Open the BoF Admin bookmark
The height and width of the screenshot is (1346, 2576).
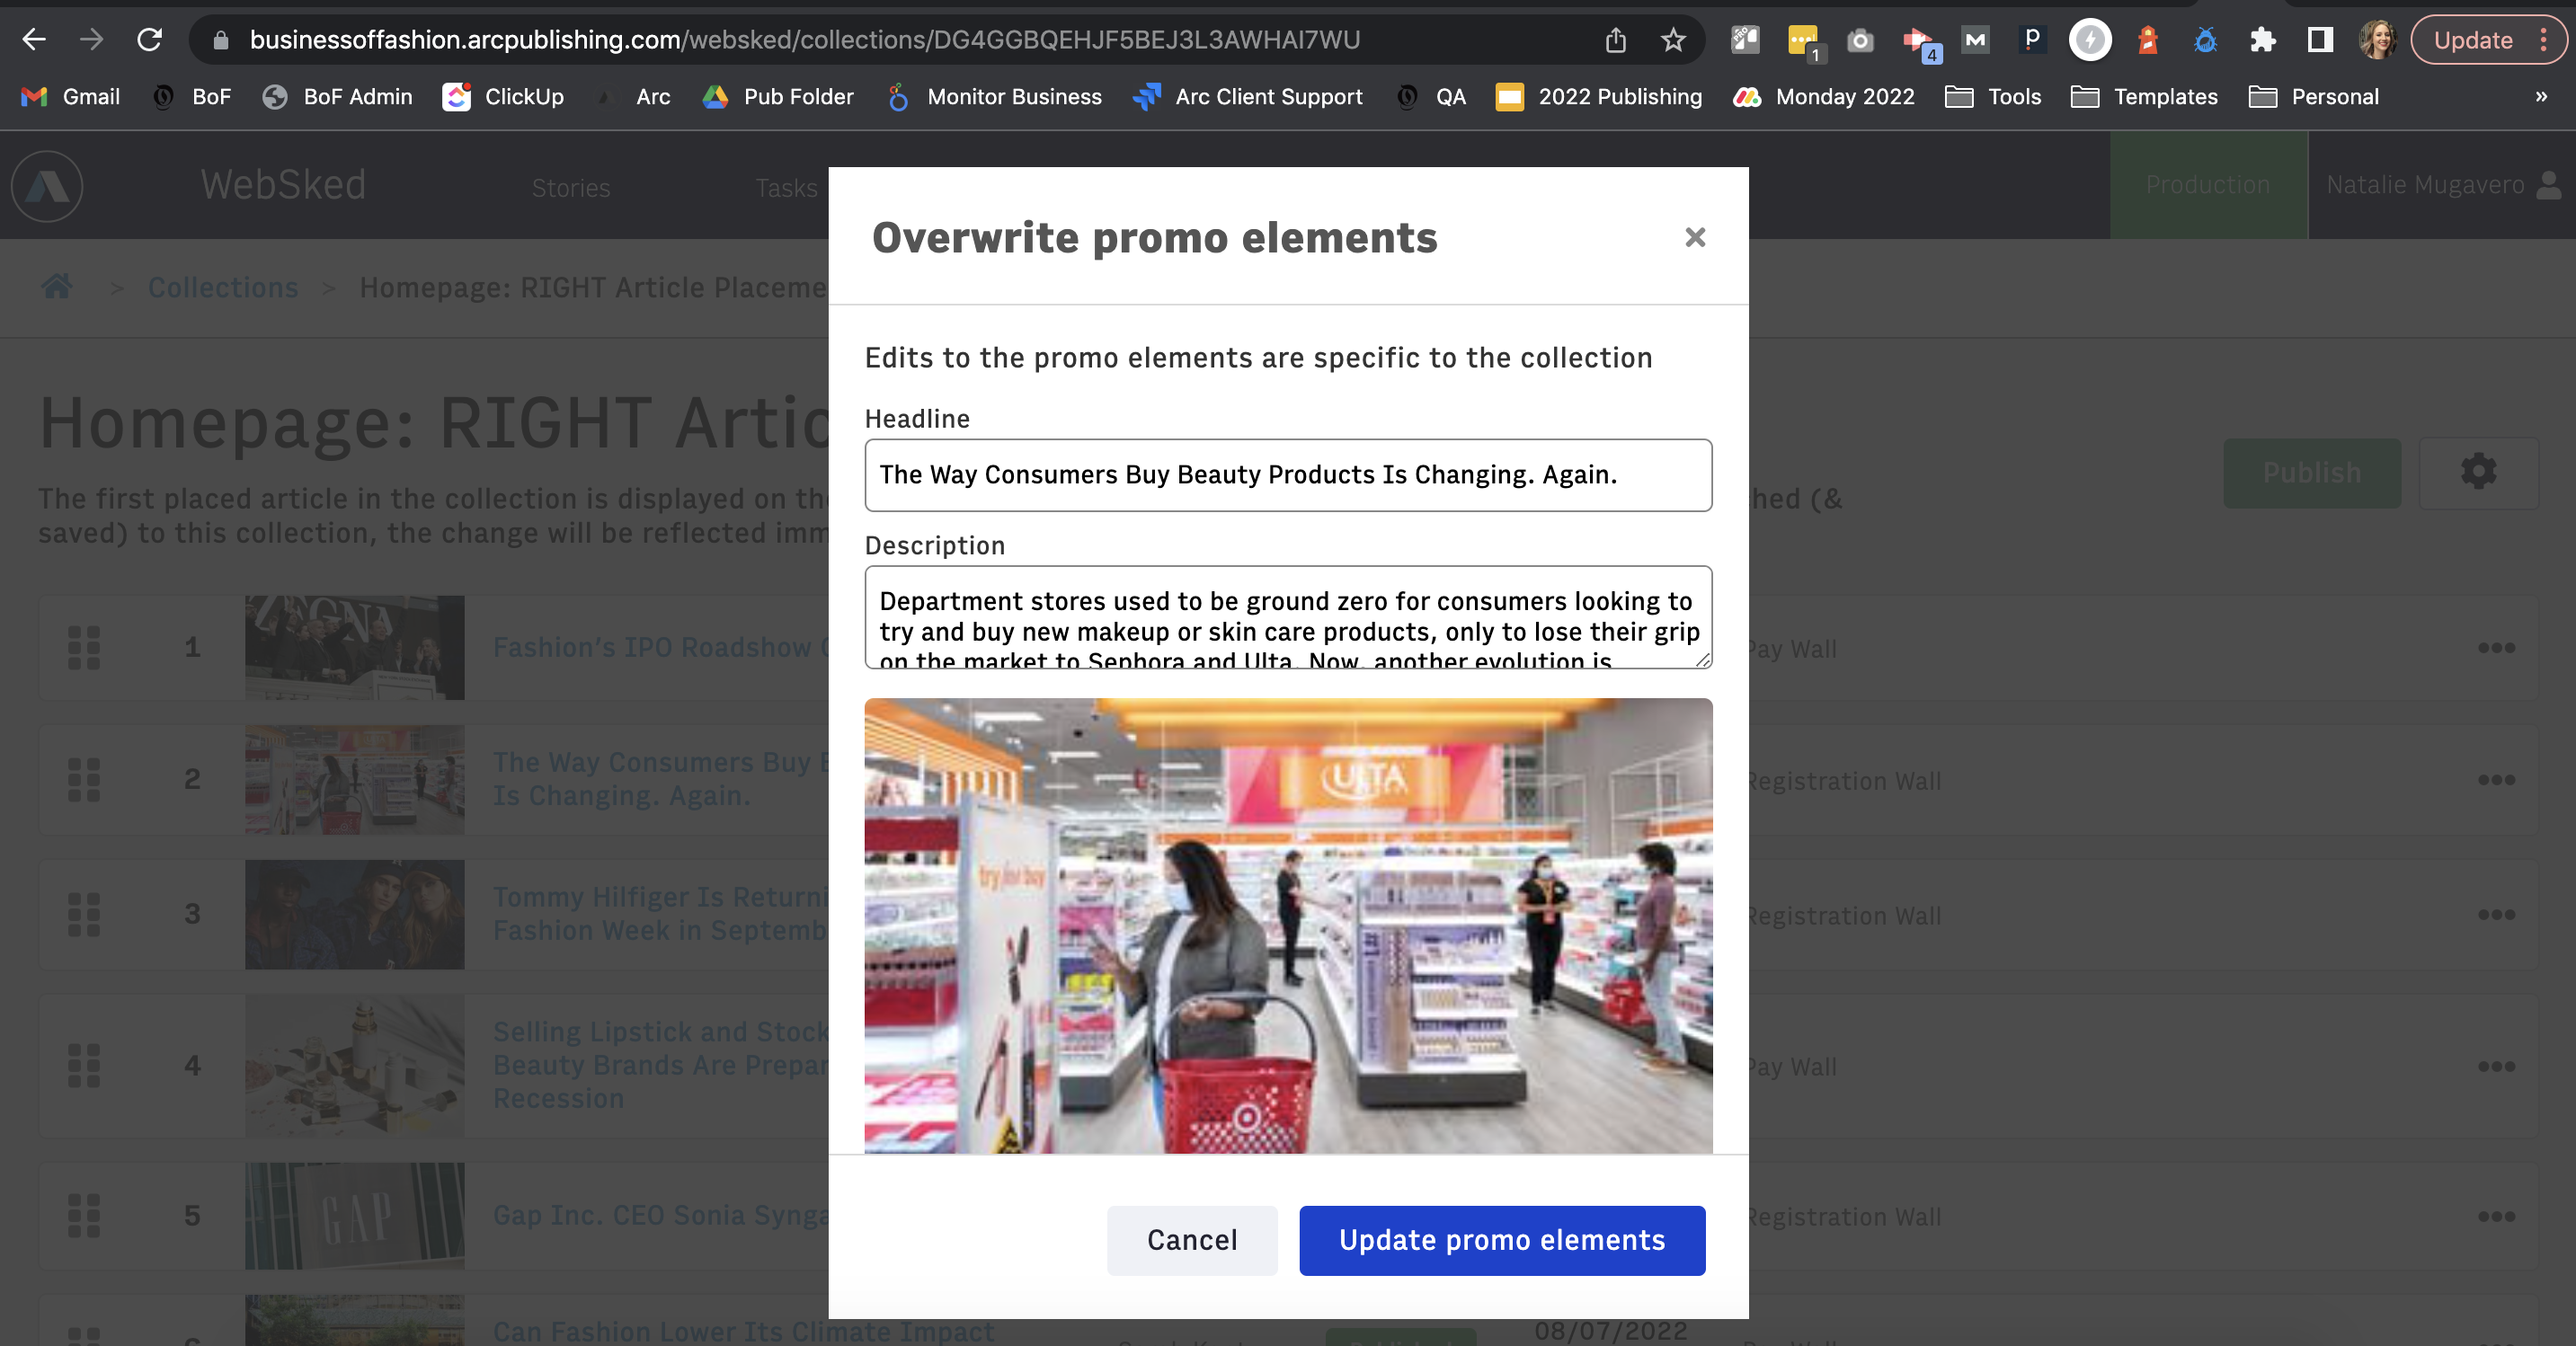338,97
